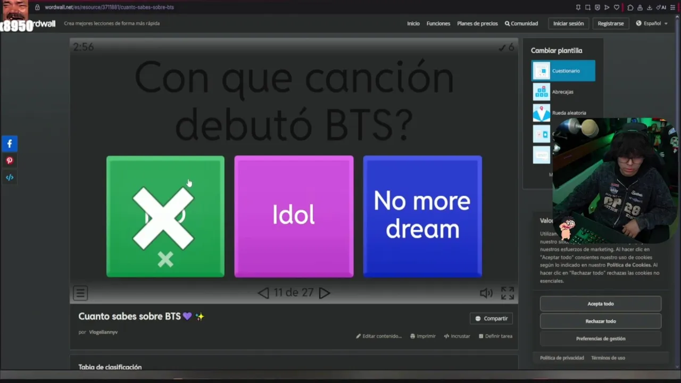The width and height of the screenshot is (681, 383).
Task: Click the Compartir button
Action: coord(491,319)
